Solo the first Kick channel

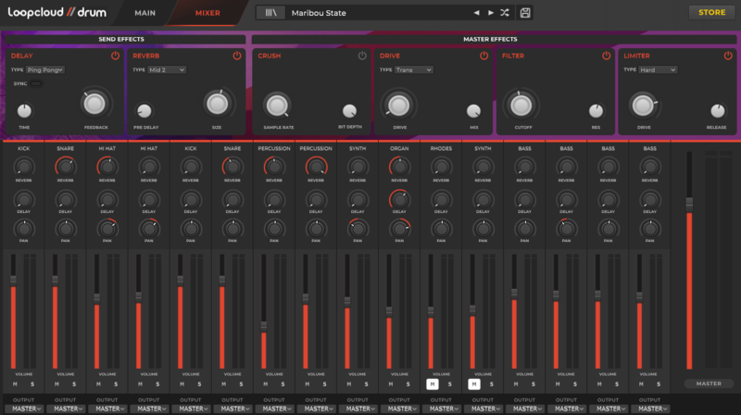click(31, 384)
